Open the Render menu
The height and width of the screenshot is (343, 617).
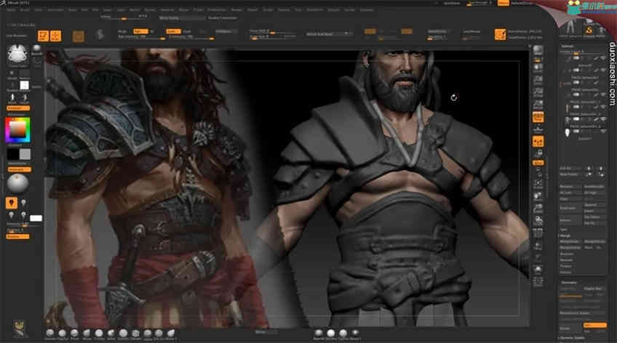(x=237, y=10)
